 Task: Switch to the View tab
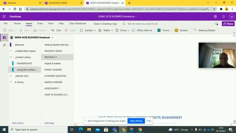click(x=51, y=24)
